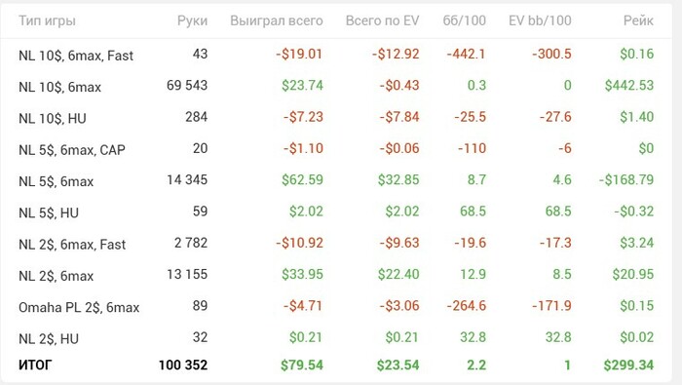Screen dimensions: 682x385
Task: Select the NL 10$, 6max row label
Action: click(59, 87)
